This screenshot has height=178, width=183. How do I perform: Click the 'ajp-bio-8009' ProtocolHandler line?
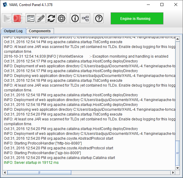point(43,153)
